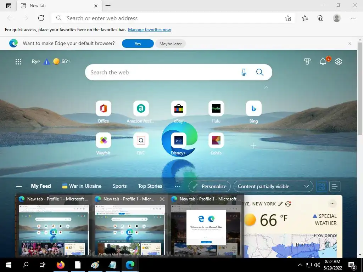Viewport: 363px width, 272px height.
Task: Open the Bing quick link
Action: pos(254,112)
